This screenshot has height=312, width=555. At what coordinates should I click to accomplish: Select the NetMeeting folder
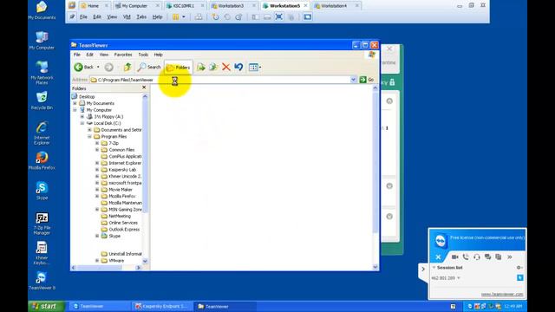(x=120, y=216)
